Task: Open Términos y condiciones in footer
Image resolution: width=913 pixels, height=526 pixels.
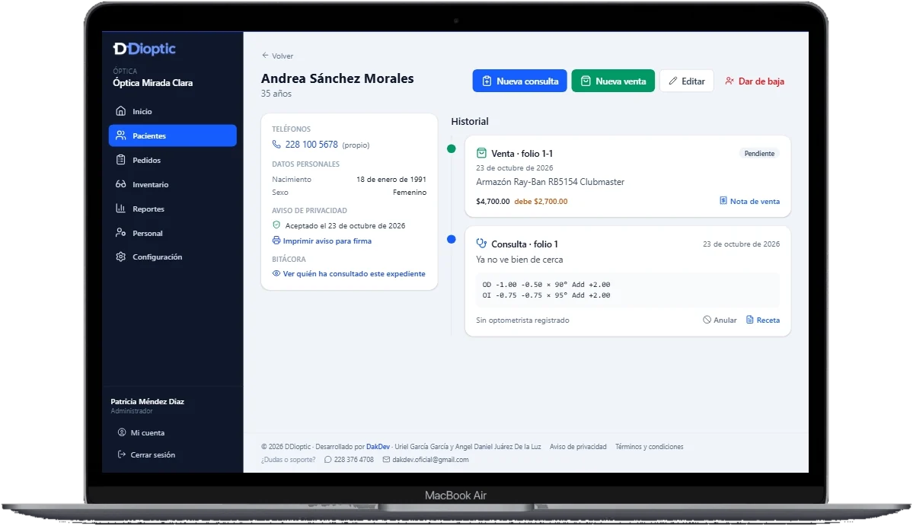Action: point(650,447)
